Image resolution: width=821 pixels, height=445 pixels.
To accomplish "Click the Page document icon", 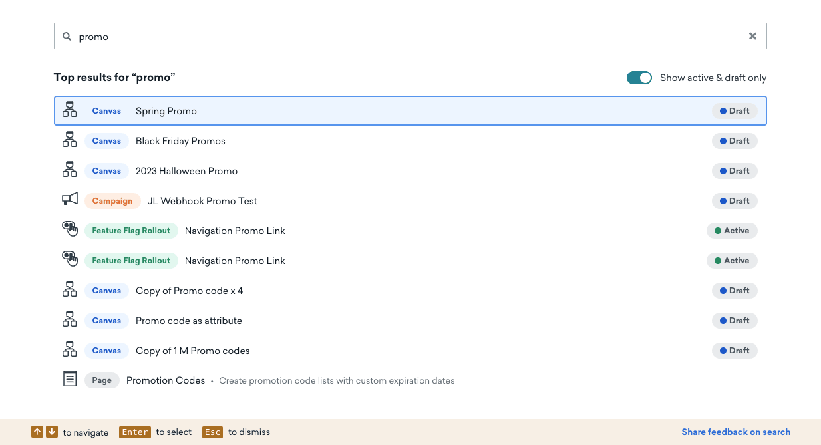I will click(x=70, y=380).
